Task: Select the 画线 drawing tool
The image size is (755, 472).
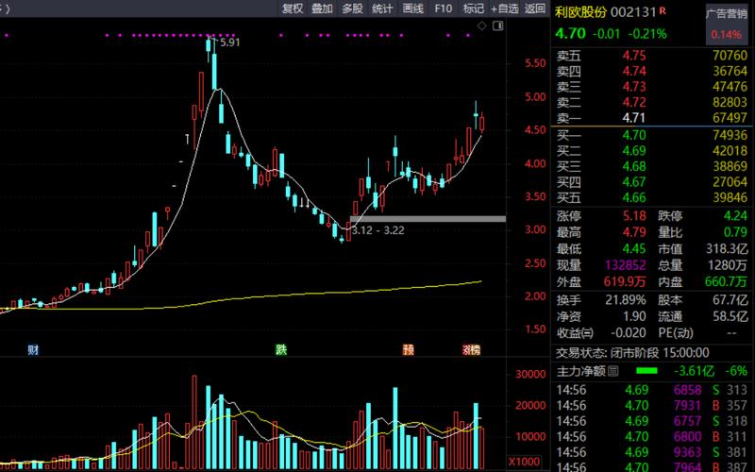Action: coord(412,8)
